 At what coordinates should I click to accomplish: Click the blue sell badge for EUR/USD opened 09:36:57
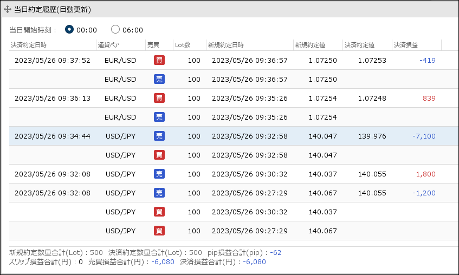coord(159,79)
